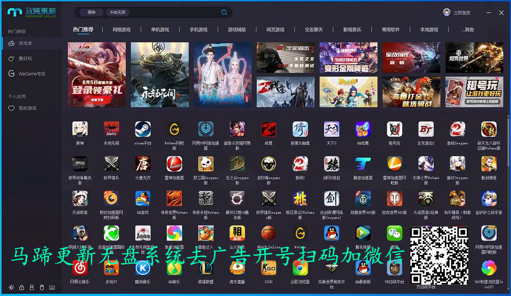
Task: Launch the 和平精英 game icon
Action: coord(457,198)
